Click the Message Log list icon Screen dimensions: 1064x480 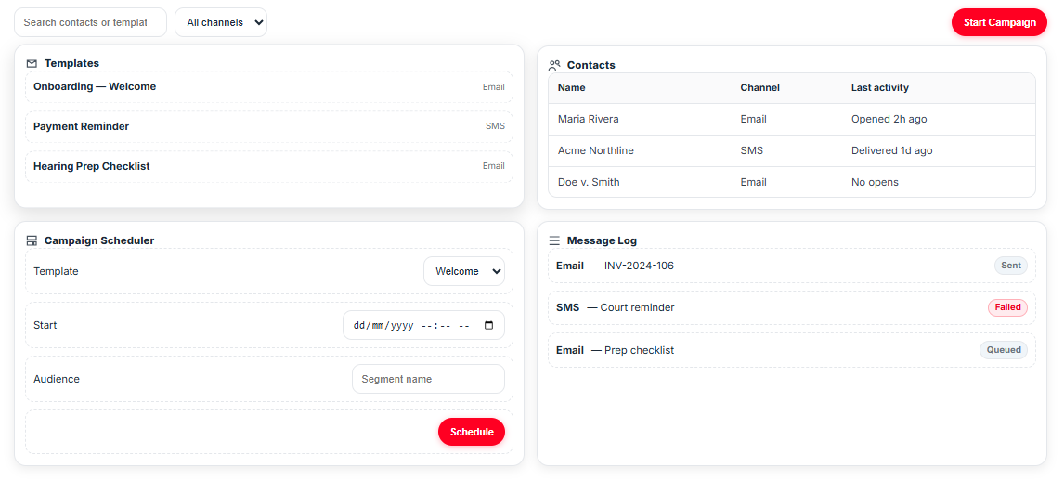pos(554,240)
